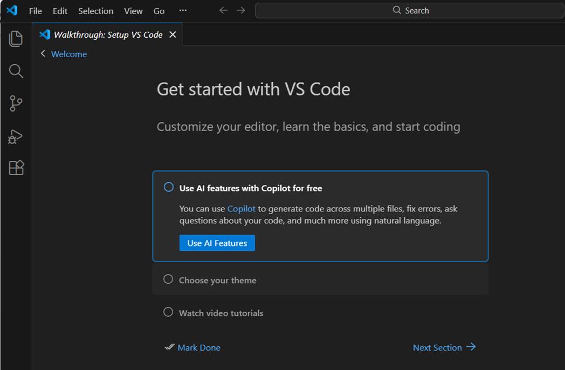Open the Source Control view

[x=16, y=104]
